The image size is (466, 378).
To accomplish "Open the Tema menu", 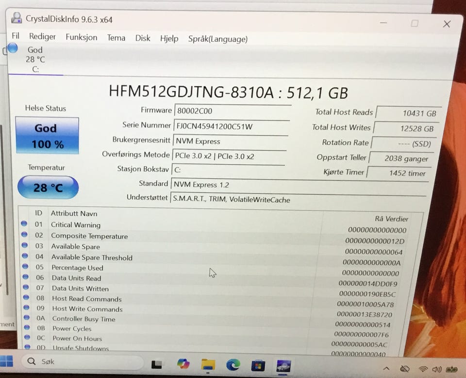I will (x=116, y=38).
